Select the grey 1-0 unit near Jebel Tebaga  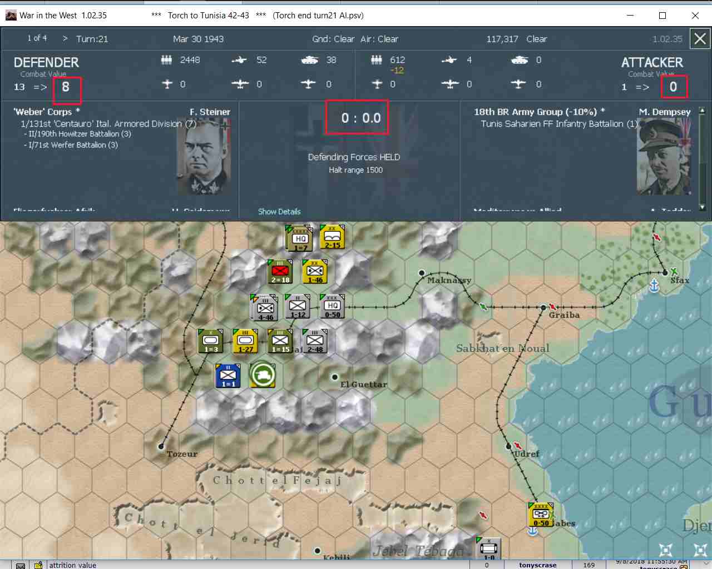tap(489, 548)
